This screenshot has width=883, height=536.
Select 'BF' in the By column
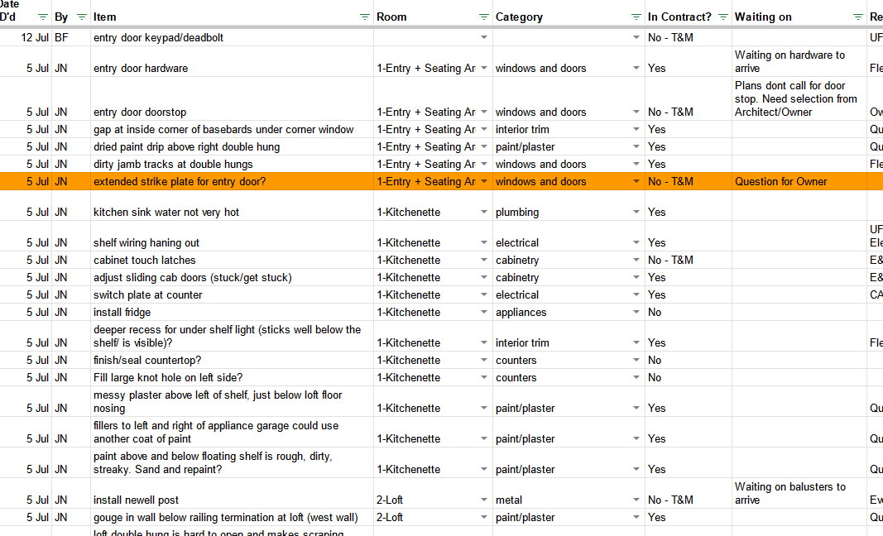71,38
